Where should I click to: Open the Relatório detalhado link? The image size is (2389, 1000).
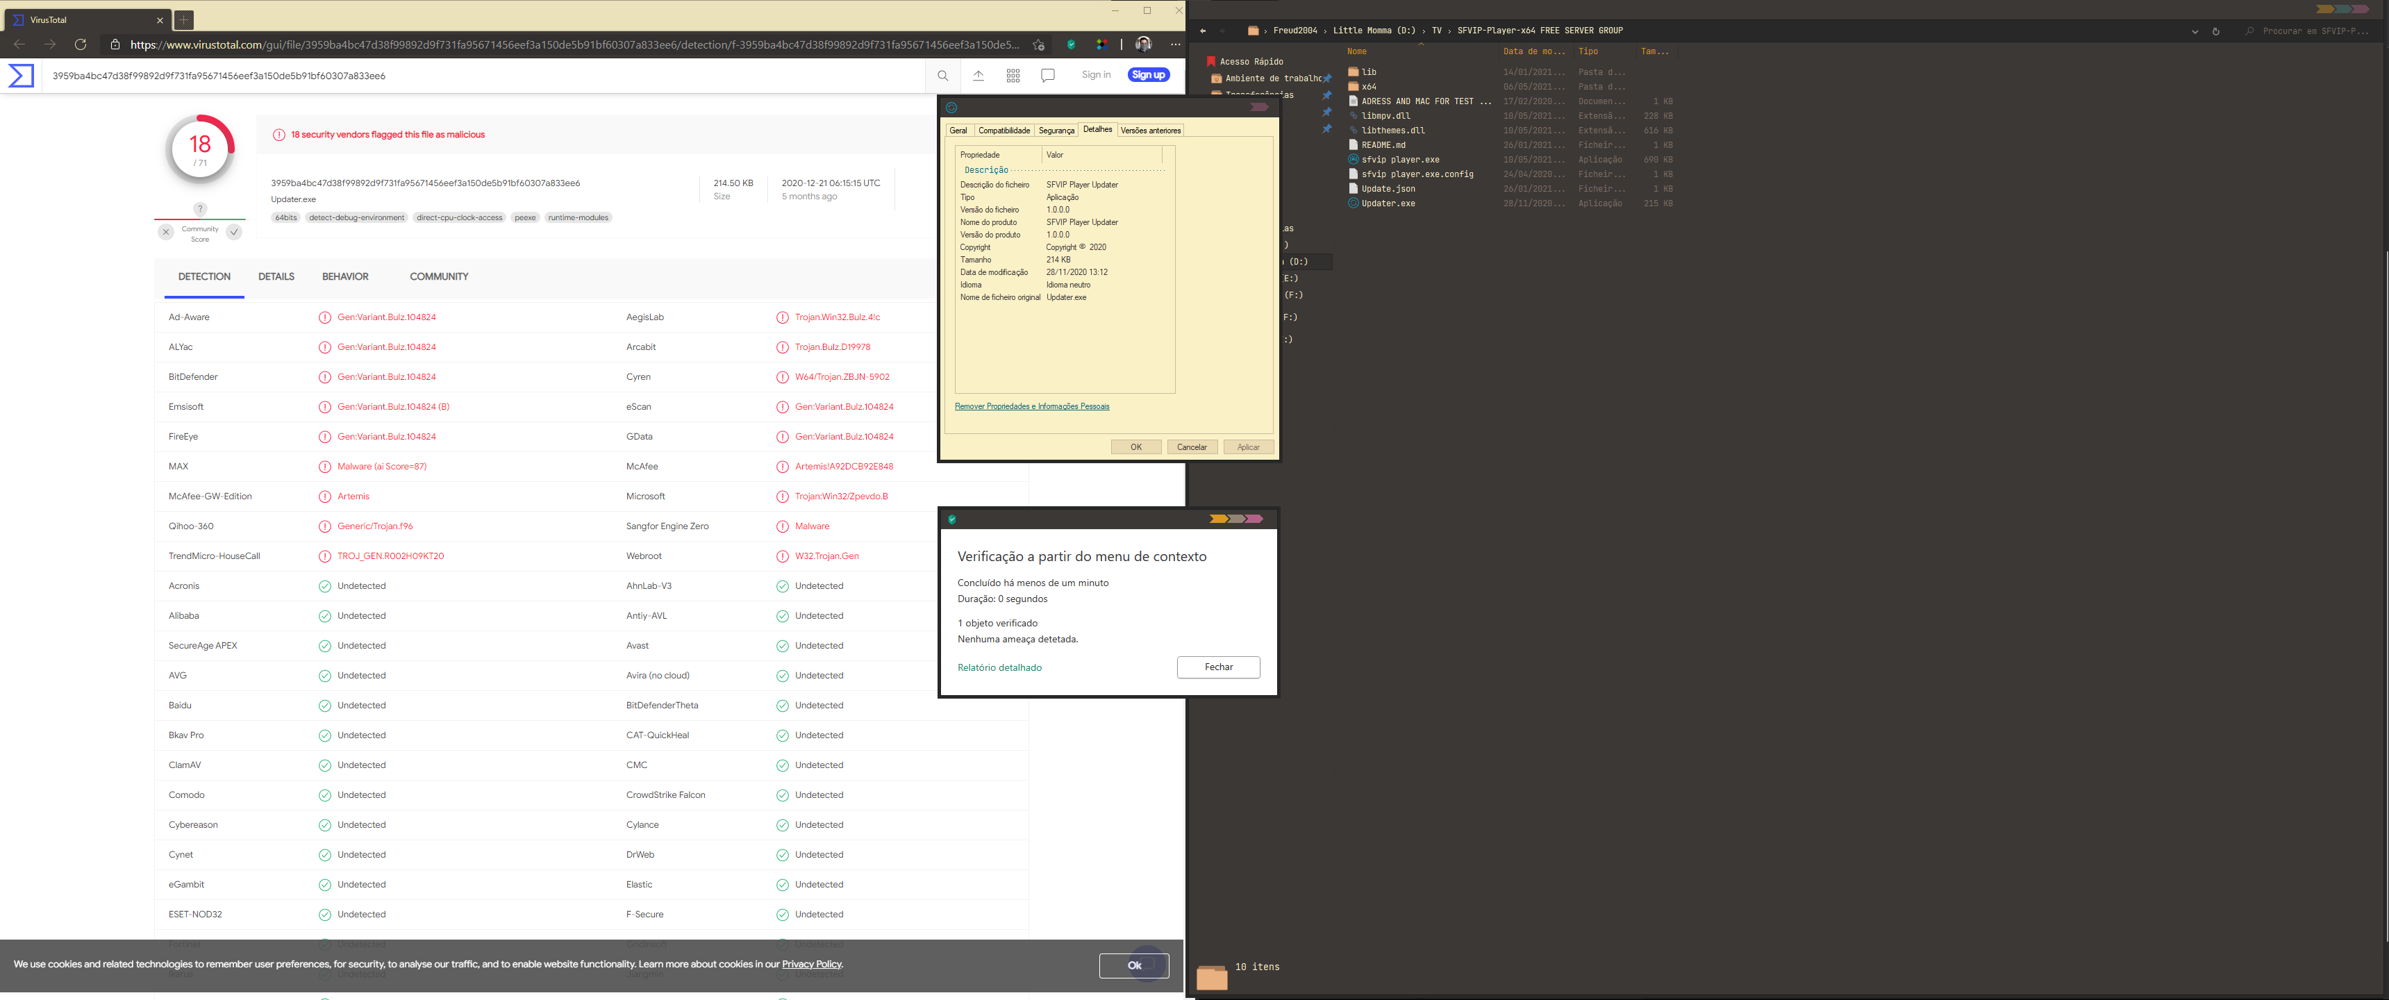pyautogui.click(x=999, y=668)
